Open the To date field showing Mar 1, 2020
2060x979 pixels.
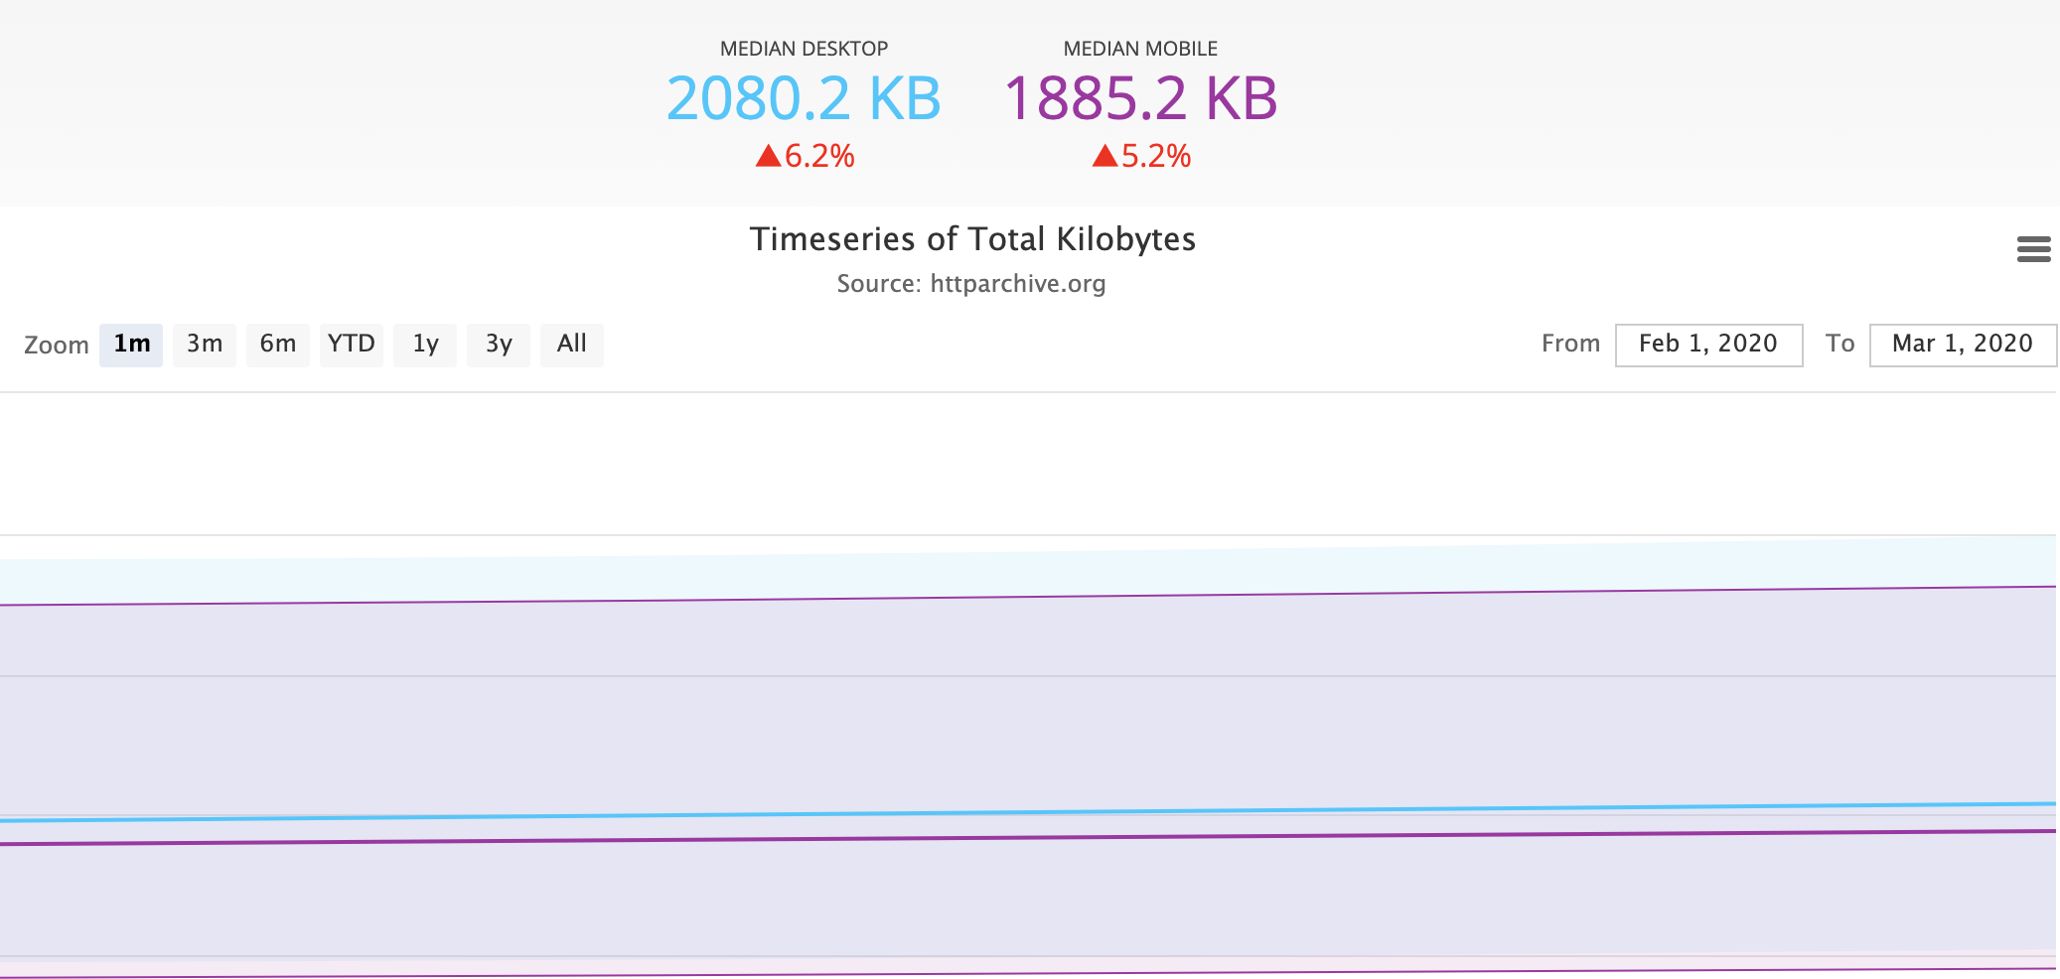point(1962,345)
